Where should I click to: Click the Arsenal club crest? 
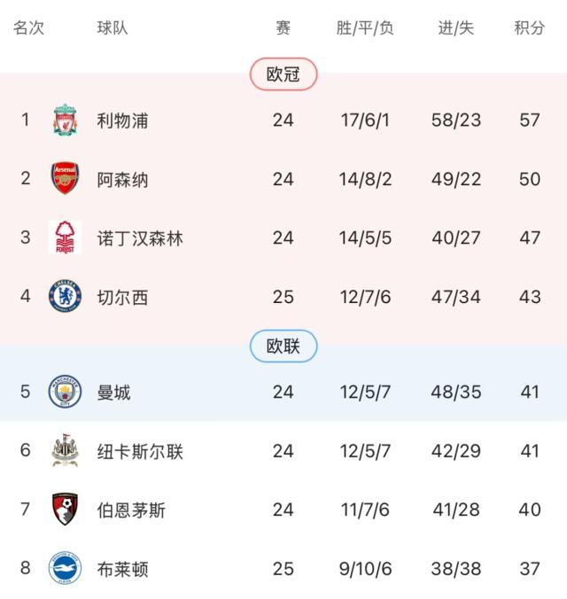pos(65,179)
